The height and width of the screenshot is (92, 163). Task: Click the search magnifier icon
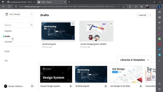32,25
